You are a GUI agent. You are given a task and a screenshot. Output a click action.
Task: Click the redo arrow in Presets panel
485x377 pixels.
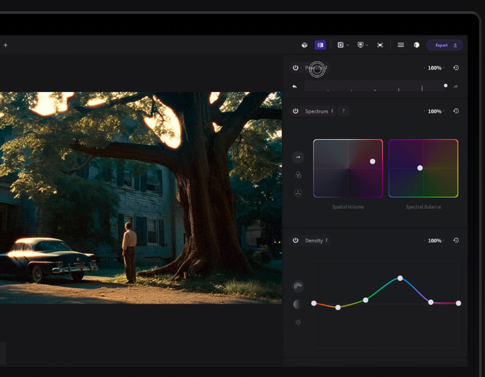(x=455, y=87)
